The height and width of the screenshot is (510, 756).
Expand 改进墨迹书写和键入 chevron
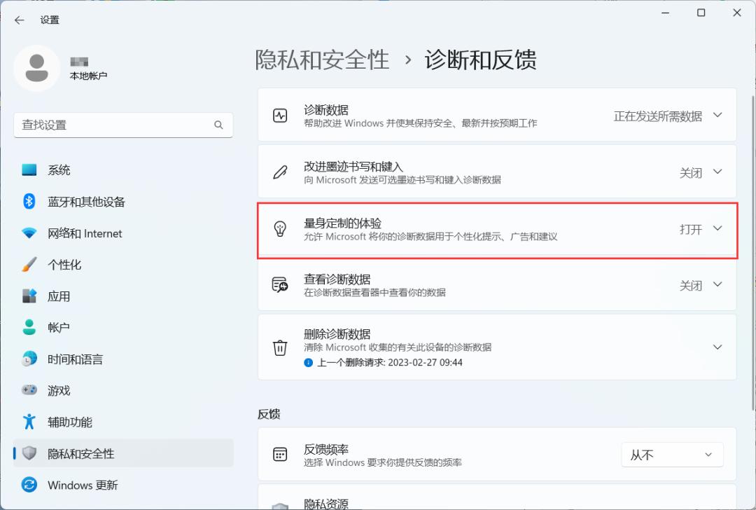pyautogui.click(x=717, y=172)
